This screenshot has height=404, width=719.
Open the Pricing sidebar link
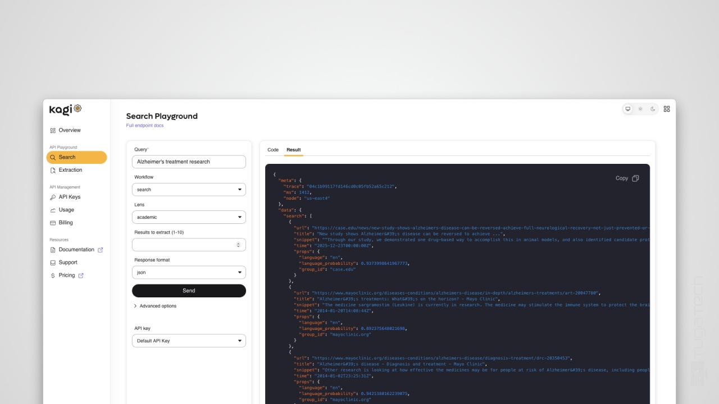67,276
